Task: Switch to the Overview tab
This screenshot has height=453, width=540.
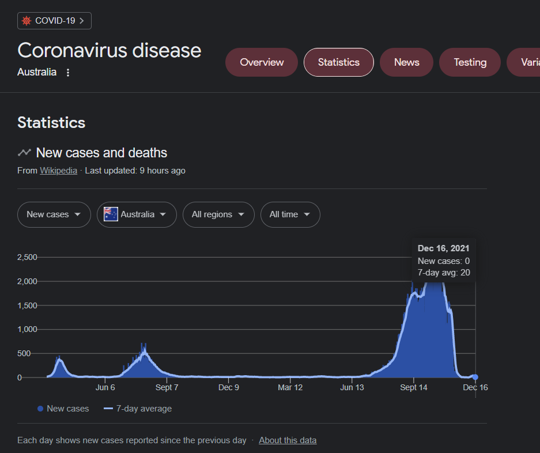Action: click(x=262, y=62)
